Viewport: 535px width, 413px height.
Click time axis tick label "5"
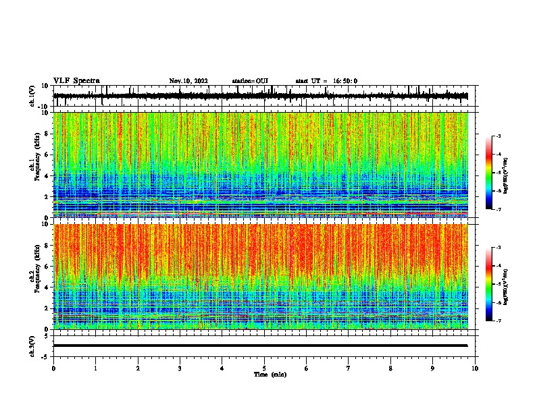click(264, 368)
